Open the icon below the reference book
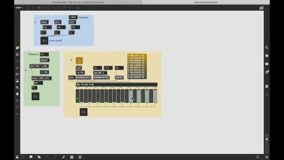This screenshot has width=284, height=160. (x=267, y=72)
